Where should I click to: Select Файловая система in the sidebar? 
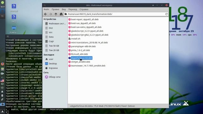55,23
